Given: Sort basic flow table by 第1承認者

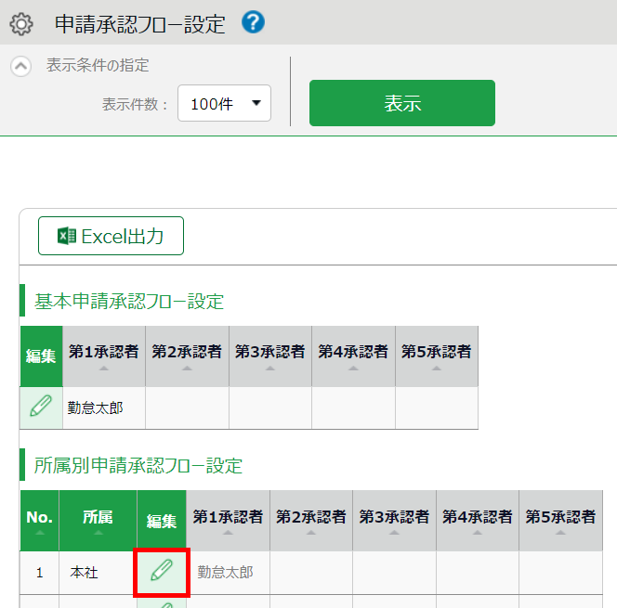Looking at the screenshot, I should [103, 356].
